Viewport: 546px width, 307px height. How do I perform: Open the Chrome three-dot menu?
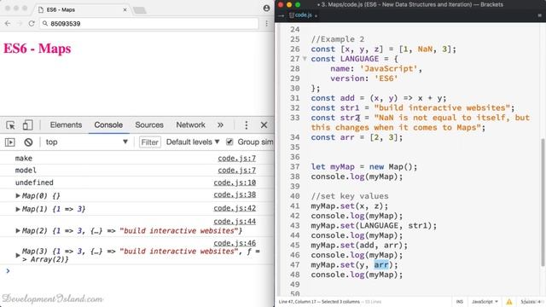coord(266,23)
